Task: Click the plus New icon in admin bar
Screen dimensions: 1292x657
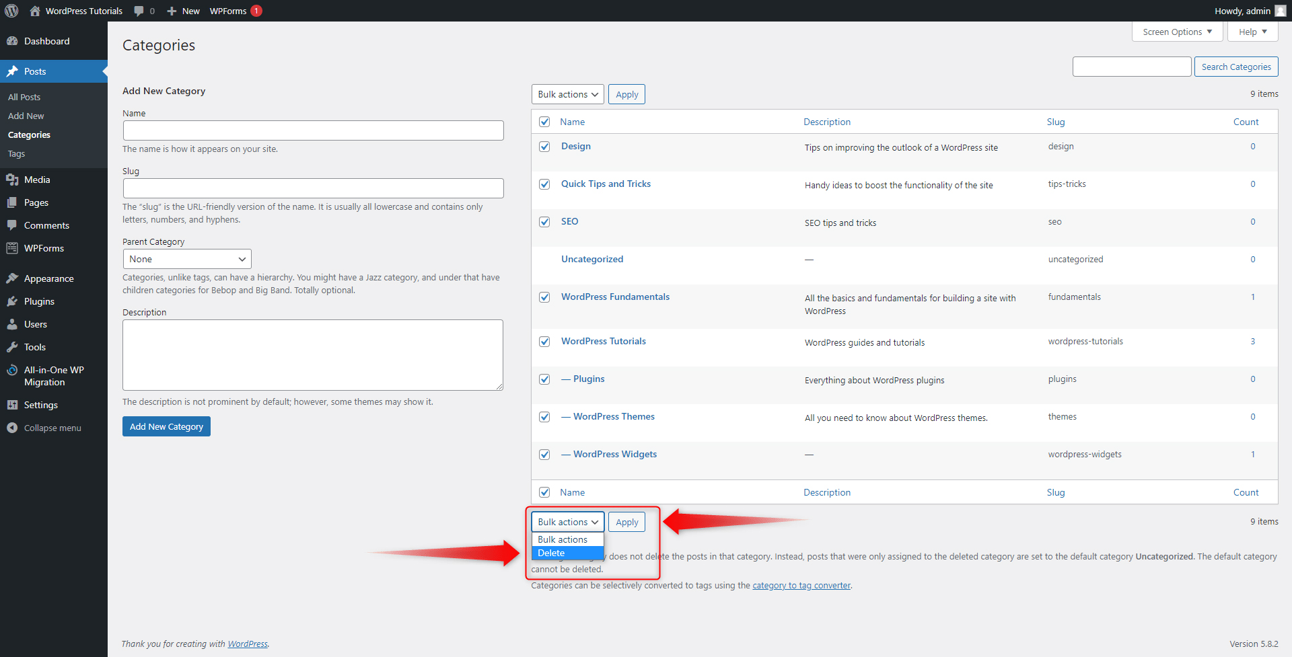Action: [x=172, y=11]
